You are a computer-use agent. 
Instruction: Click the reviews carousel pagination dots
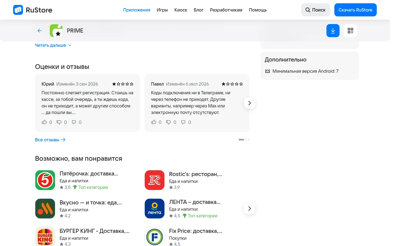click(244, 140)
